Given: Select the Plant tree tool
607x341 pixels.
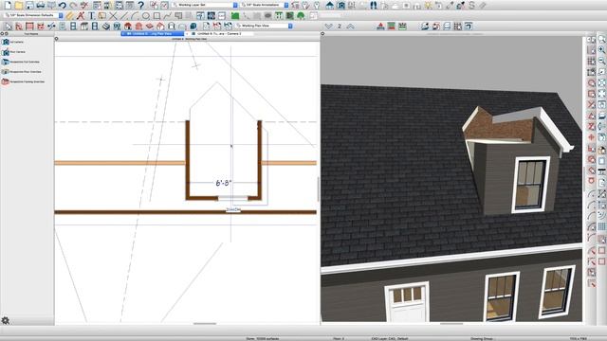Looking at the screenshot, I should (x=301, y=16).
